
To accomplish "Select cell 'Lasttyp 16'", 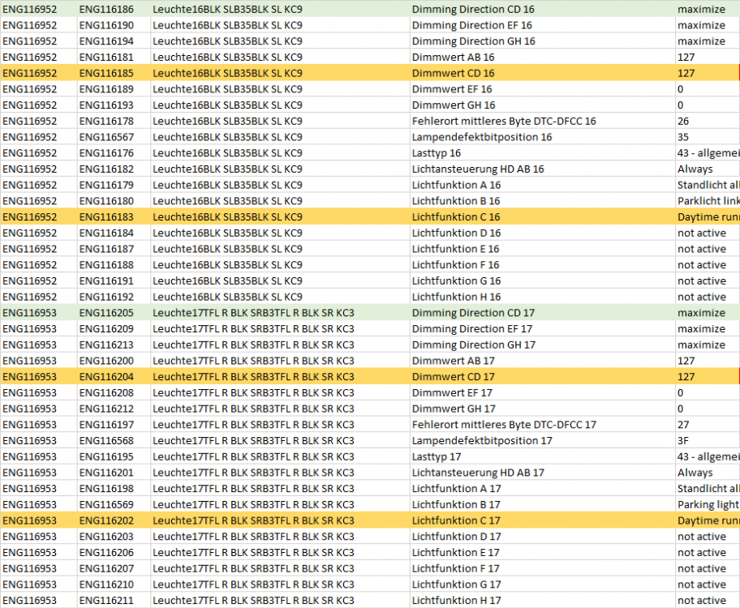I will point(542,153).
